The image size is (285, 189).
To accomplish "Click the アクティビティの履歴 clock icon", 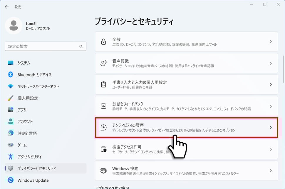I will (x=103, y=128).
